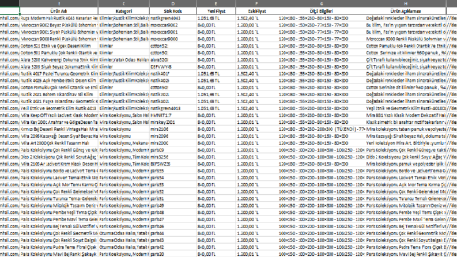The height and width of the screenshot is (257, 457).
Task: Select product name Mira Art 2000 Çok Renkli
Action: (59, 143)
